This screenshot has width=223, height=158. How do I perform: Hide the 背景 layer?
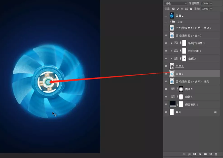(166, 112)
